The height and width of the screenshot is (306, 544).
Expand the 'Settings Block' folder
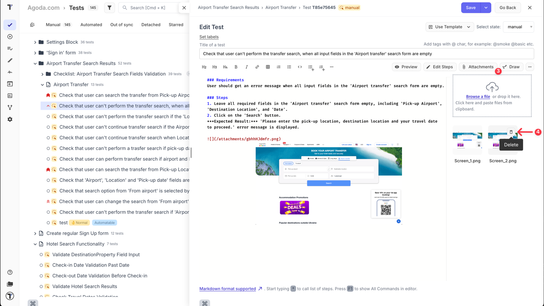pos(35,42)
